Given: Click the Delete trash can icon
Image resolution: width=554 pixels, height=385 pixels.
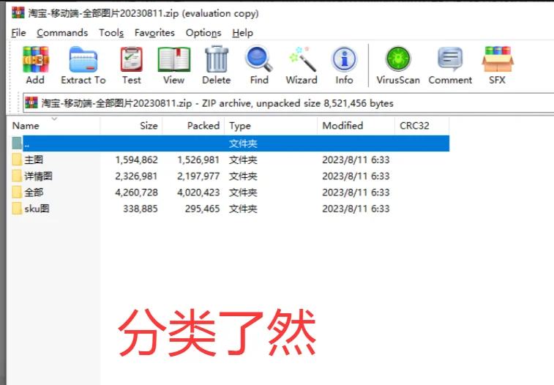Looking at the screenshot, I should point(217,59).
